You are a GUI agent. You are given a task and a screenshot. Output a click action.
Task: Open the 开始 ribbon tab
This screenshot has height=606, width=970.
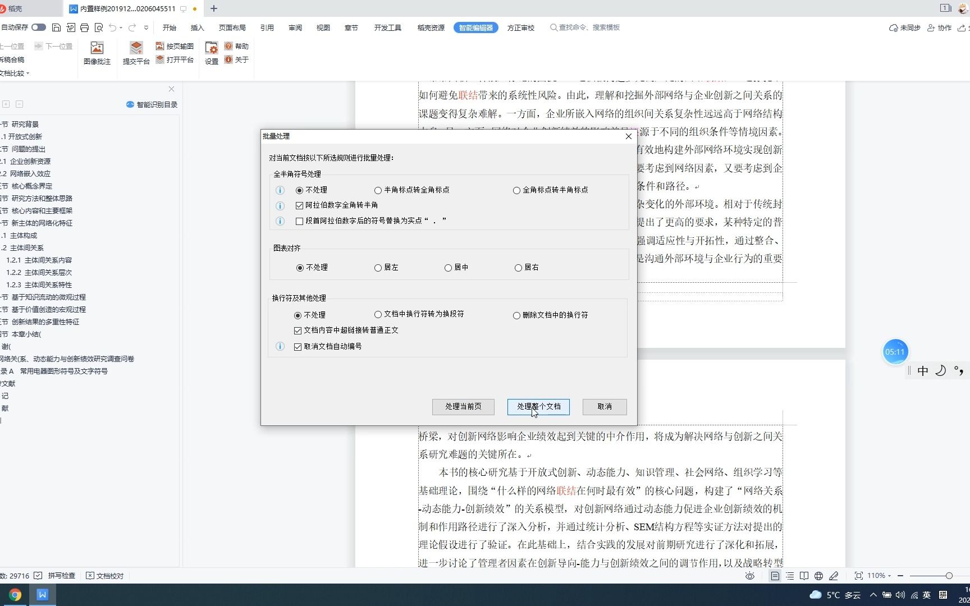click(x=169, y=27)
